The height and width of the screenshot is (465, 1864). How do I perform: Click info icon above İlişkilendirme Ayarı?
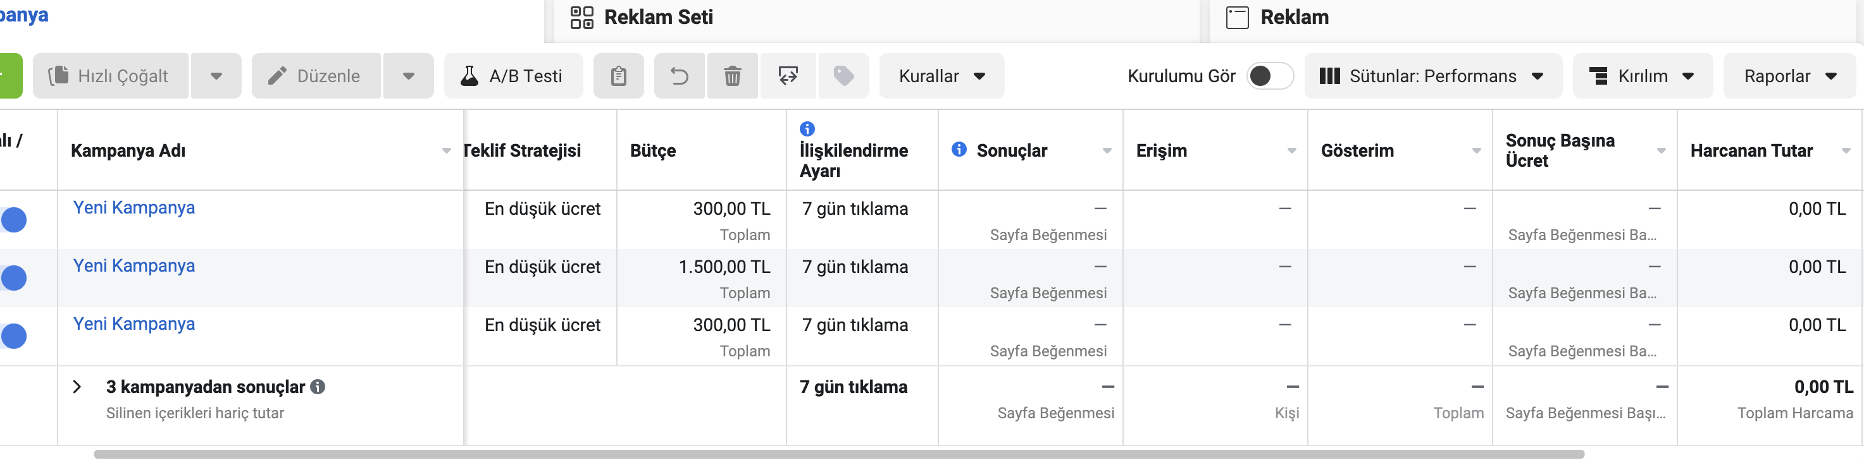click(807, 128)
